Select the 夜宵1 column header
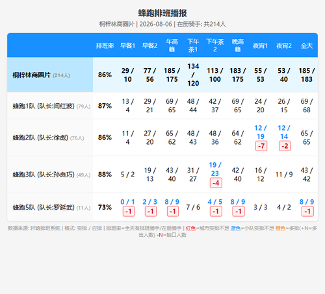The image size is (325, 294). (261, 45)
